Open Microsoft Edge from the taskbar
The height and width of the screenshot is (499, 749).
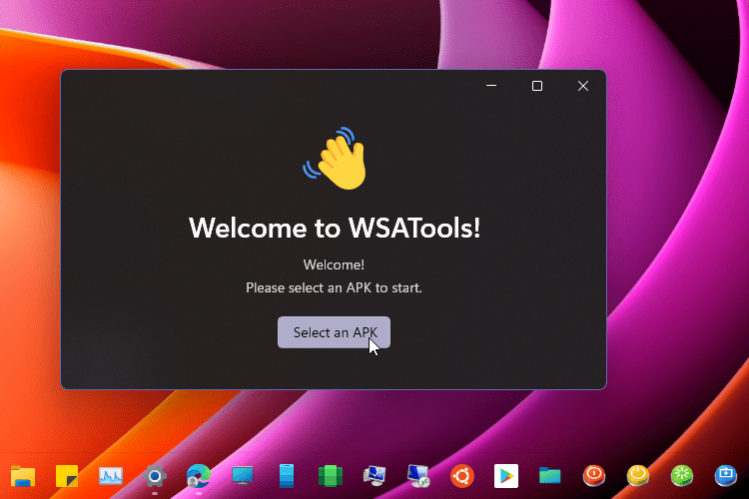(199, 476)
